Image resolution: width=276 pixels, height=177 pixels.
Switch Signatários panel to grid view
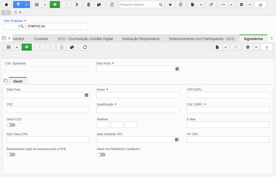9,47
